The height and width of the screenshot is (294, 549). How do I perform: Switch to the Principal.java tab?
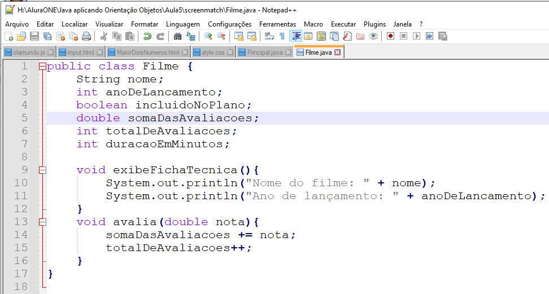(265, 52)
